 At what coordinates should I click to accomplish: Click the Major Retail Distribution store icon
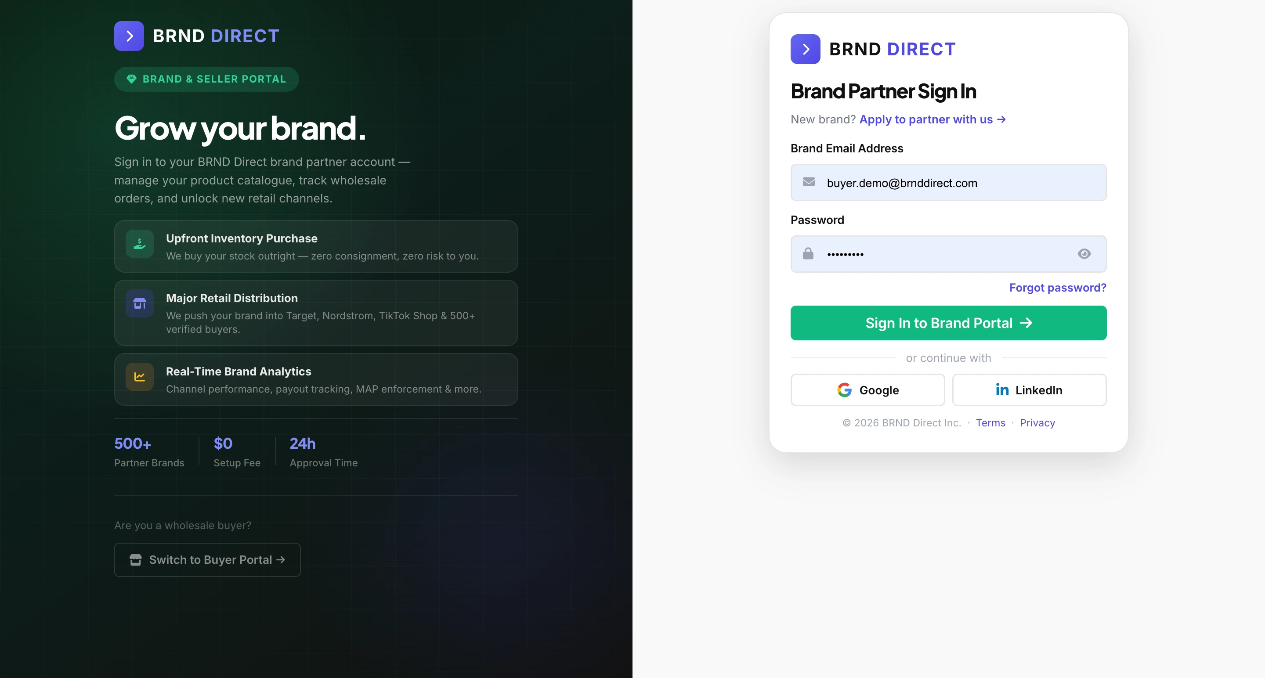coord(140,303)
